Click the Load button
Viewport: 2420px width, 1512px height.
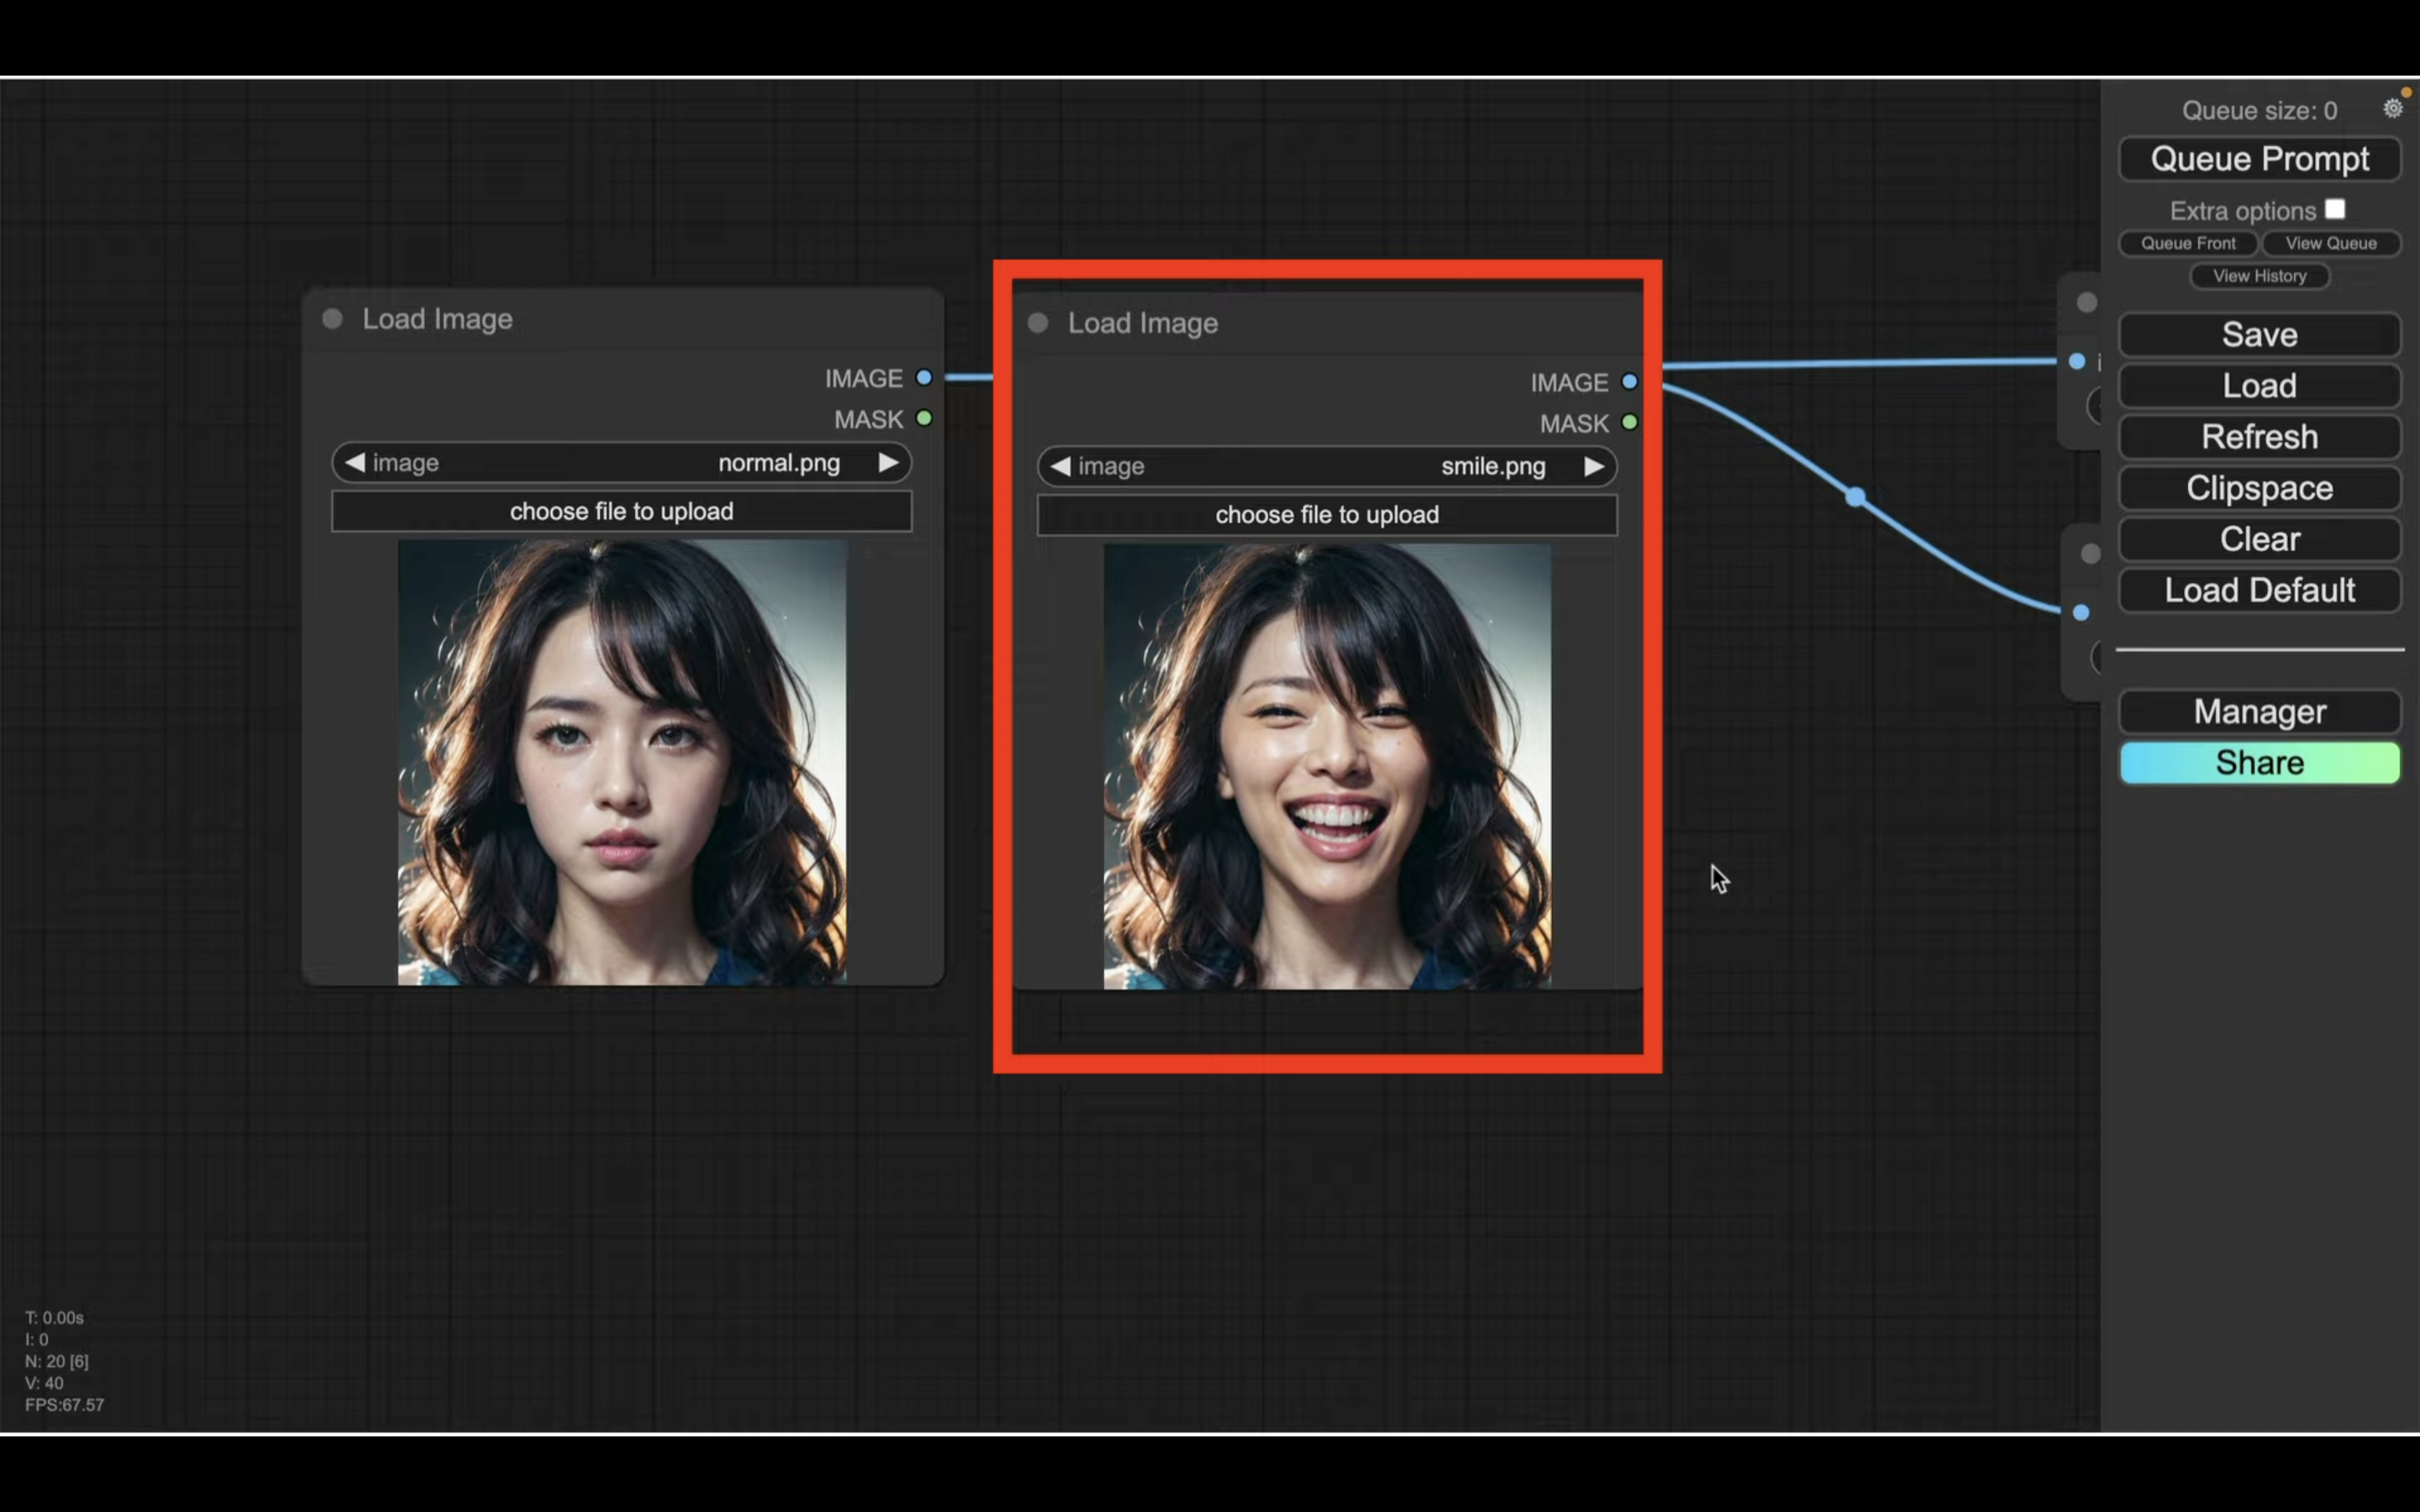[x=2259, y=386]
